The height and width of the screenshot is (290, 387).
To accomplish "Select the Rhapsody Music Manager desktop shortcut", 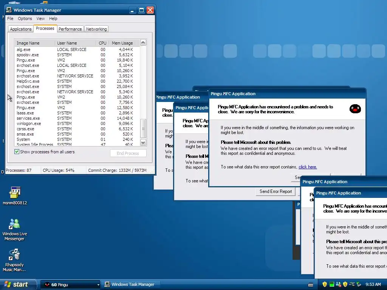I will pyautogui.click(x=15, y=260).
